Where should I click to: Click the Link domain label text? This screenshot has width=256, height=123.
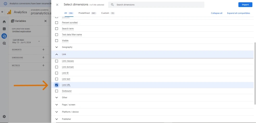[68, 67]
